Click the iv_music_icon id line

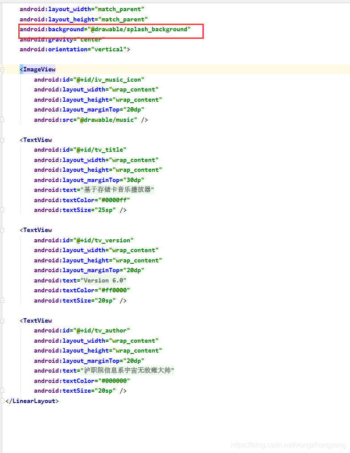[89, 79]
